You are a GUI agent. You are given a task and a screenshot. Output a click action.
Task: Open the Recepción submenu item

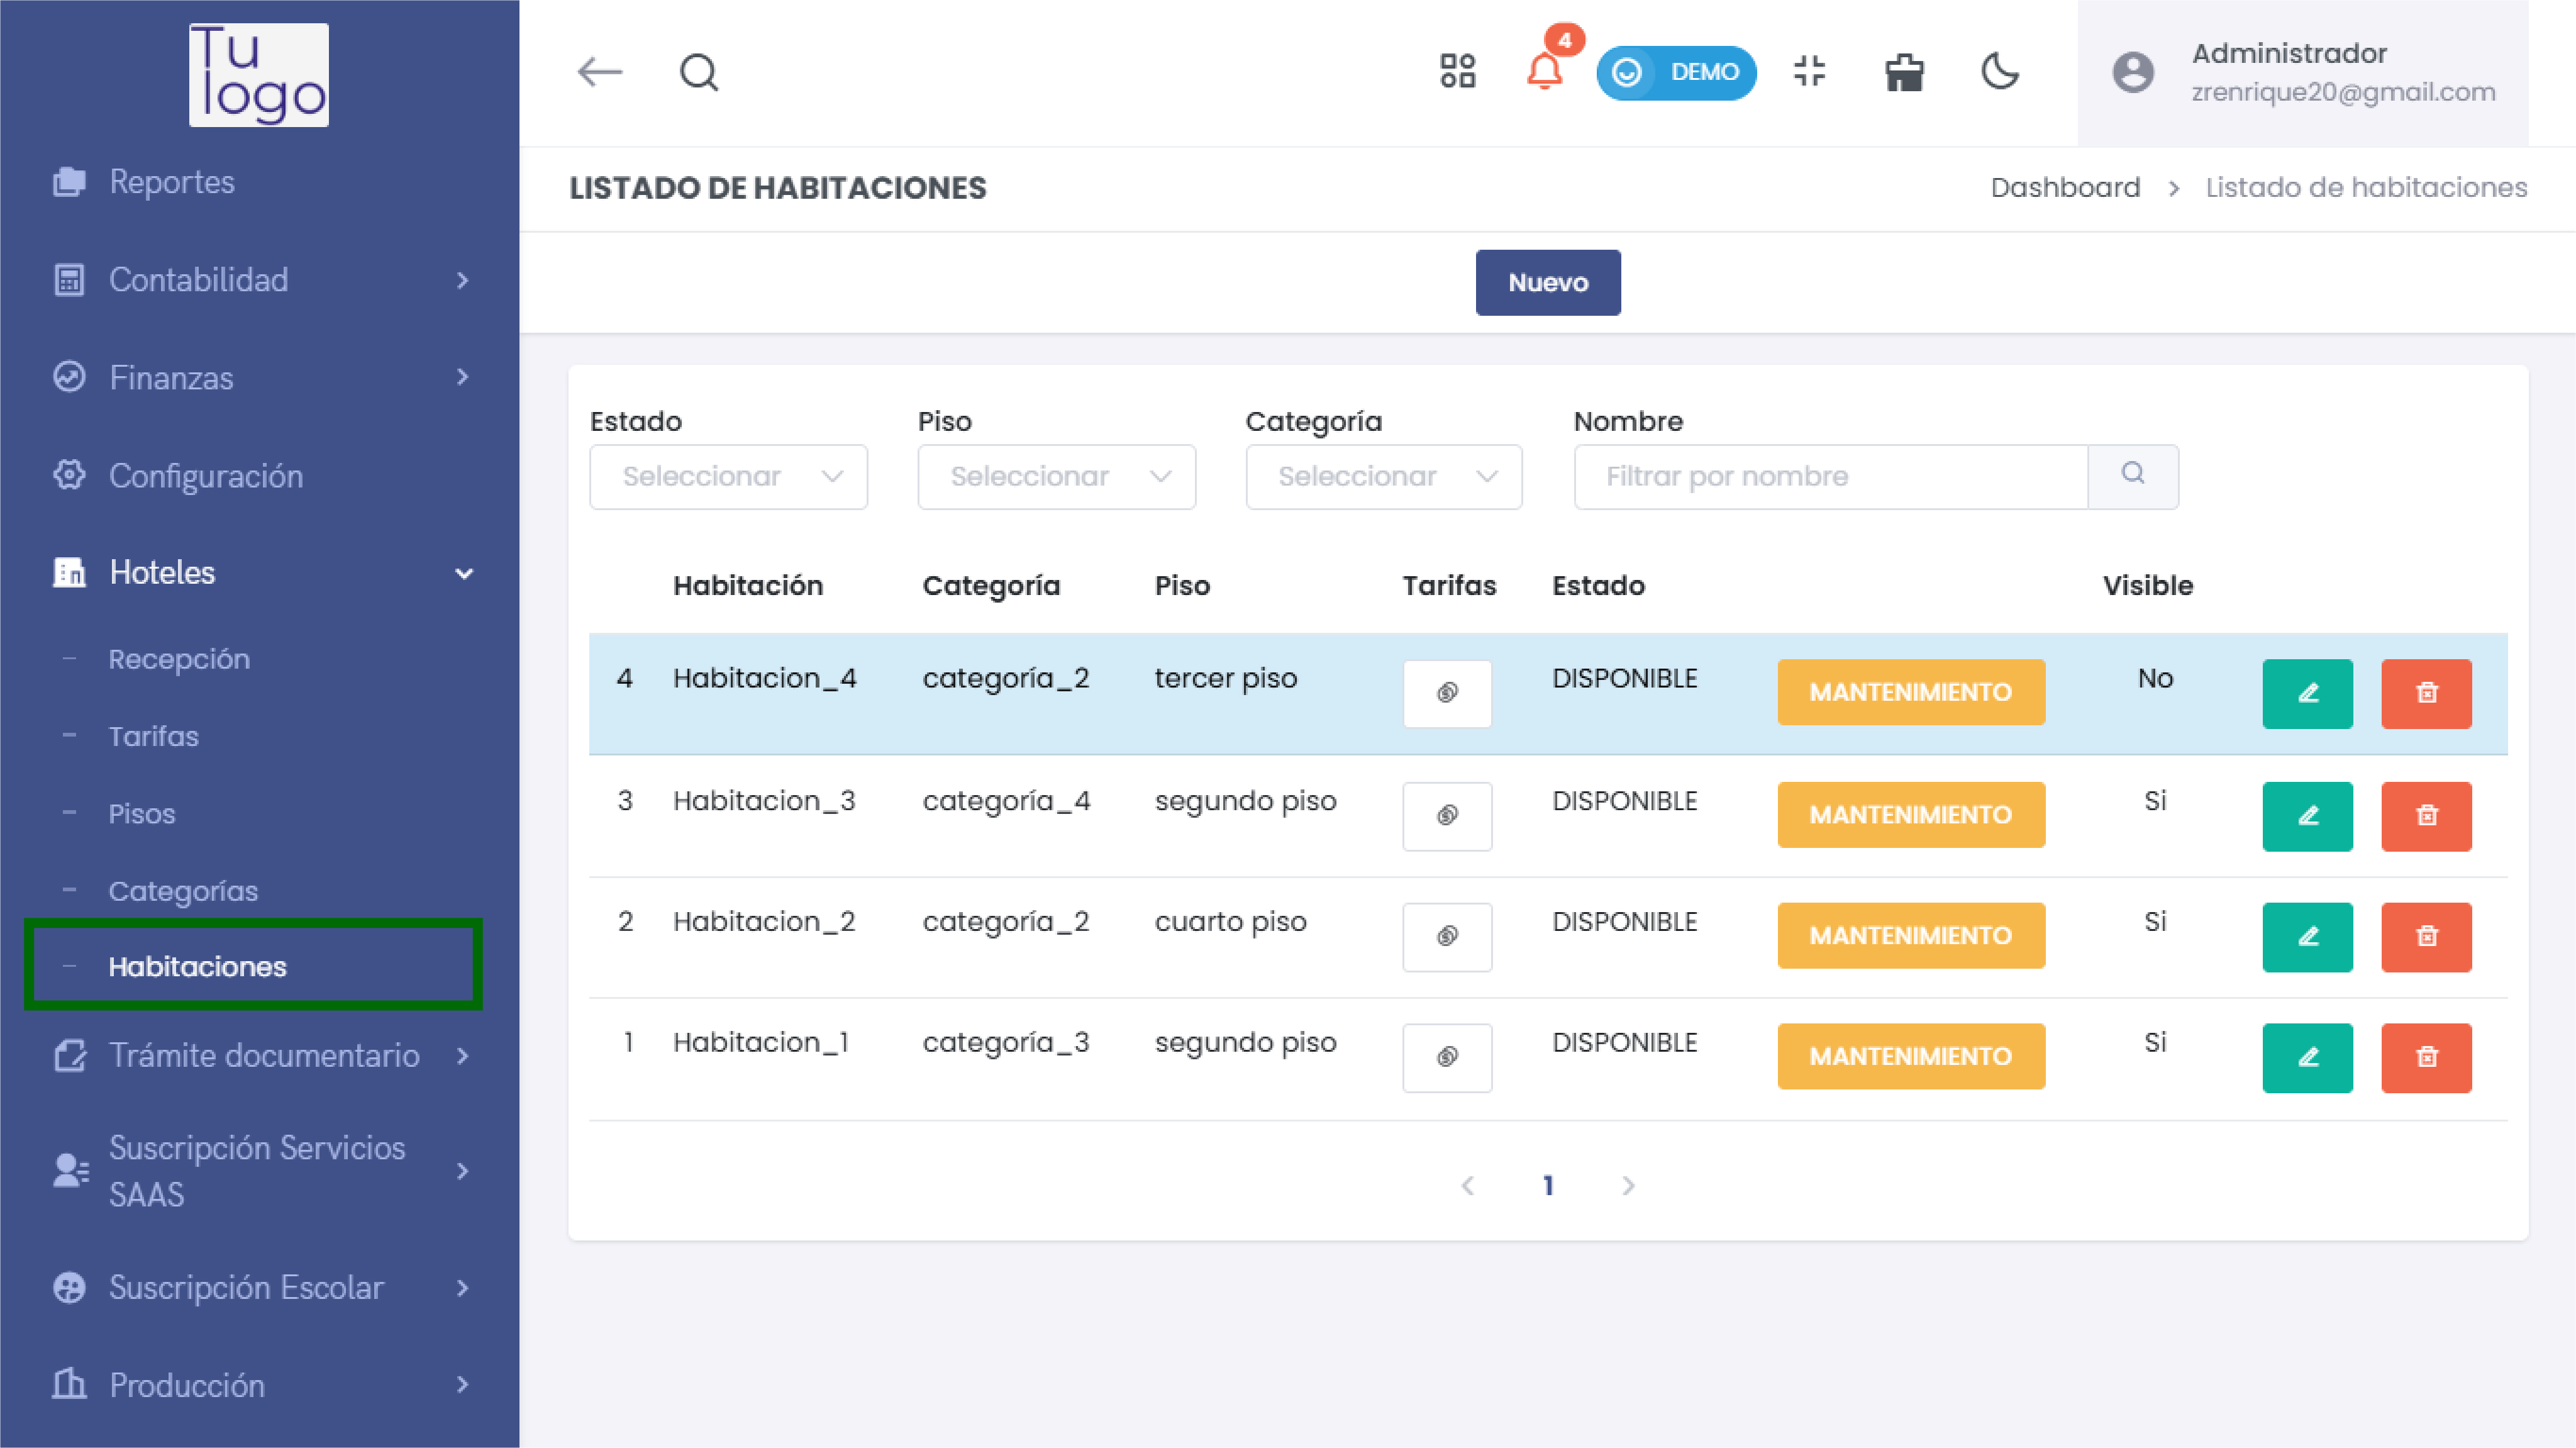(x=179, y=659)
